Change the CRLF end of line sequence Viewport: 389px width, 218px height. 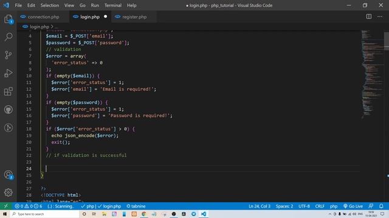(x=320, y=206)
